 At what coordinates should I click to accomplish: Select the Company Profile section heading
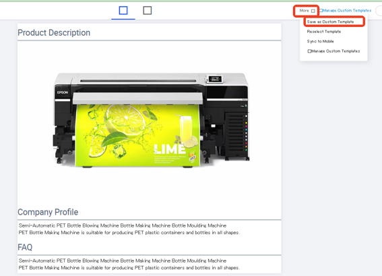click(48, 212)
